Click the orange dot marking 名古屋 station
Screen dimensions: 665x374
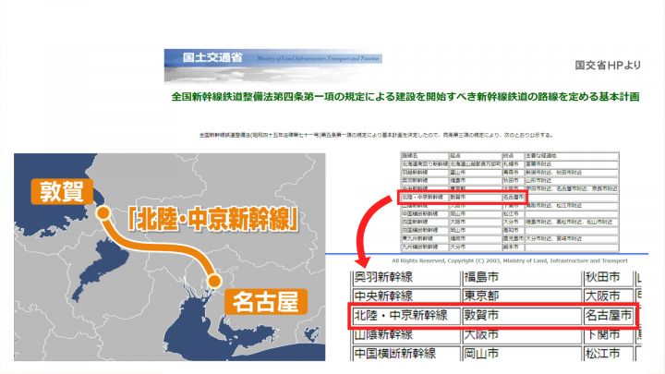click(x=214, y=281)
